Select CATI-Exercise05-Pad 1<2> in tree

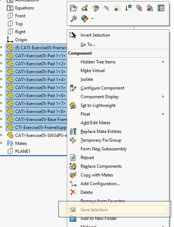[36, 64]
